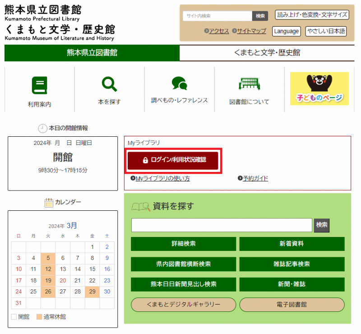Screen dimensions: 361x334
Task: Click the 熊本県立図書館 site logo
Action: click(x=42, y=13)
